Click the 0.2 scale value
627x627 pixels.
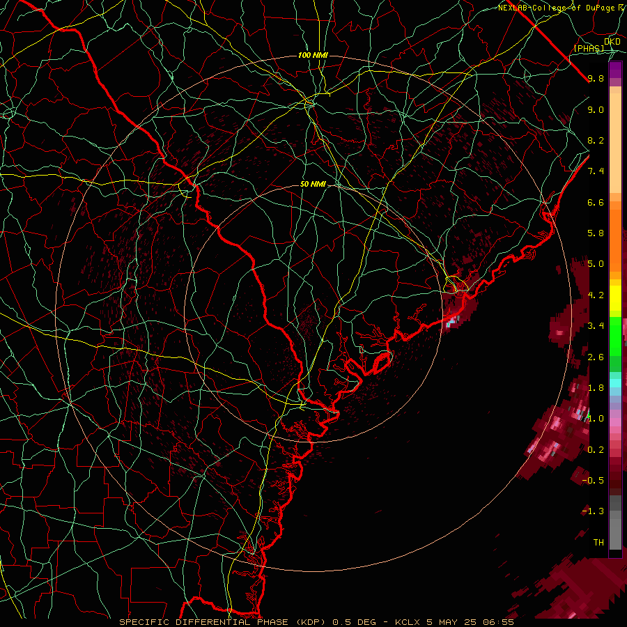point(596,450)
